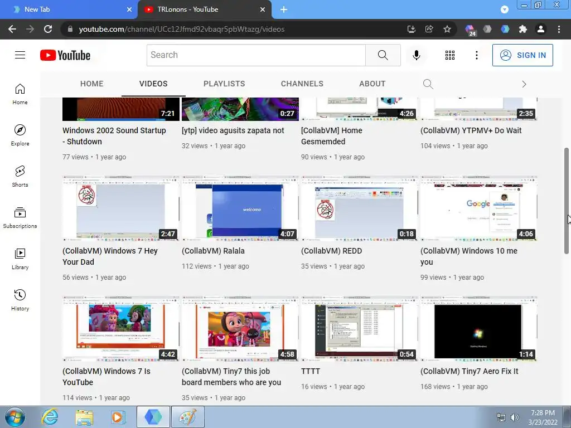
Task: Open the browser profile avatar
Action: [x=541, y=29]
